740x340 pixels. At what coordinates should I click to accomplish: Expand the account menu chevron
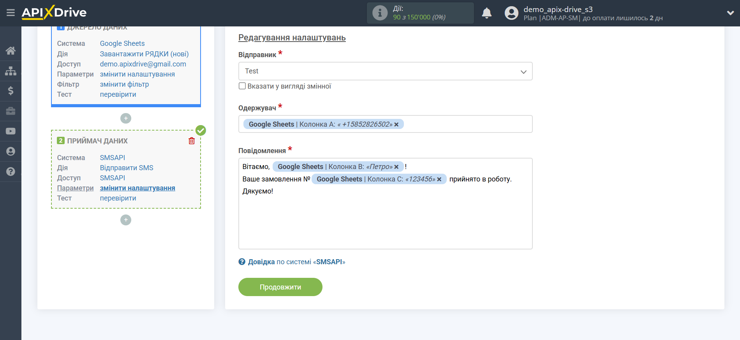730,13
